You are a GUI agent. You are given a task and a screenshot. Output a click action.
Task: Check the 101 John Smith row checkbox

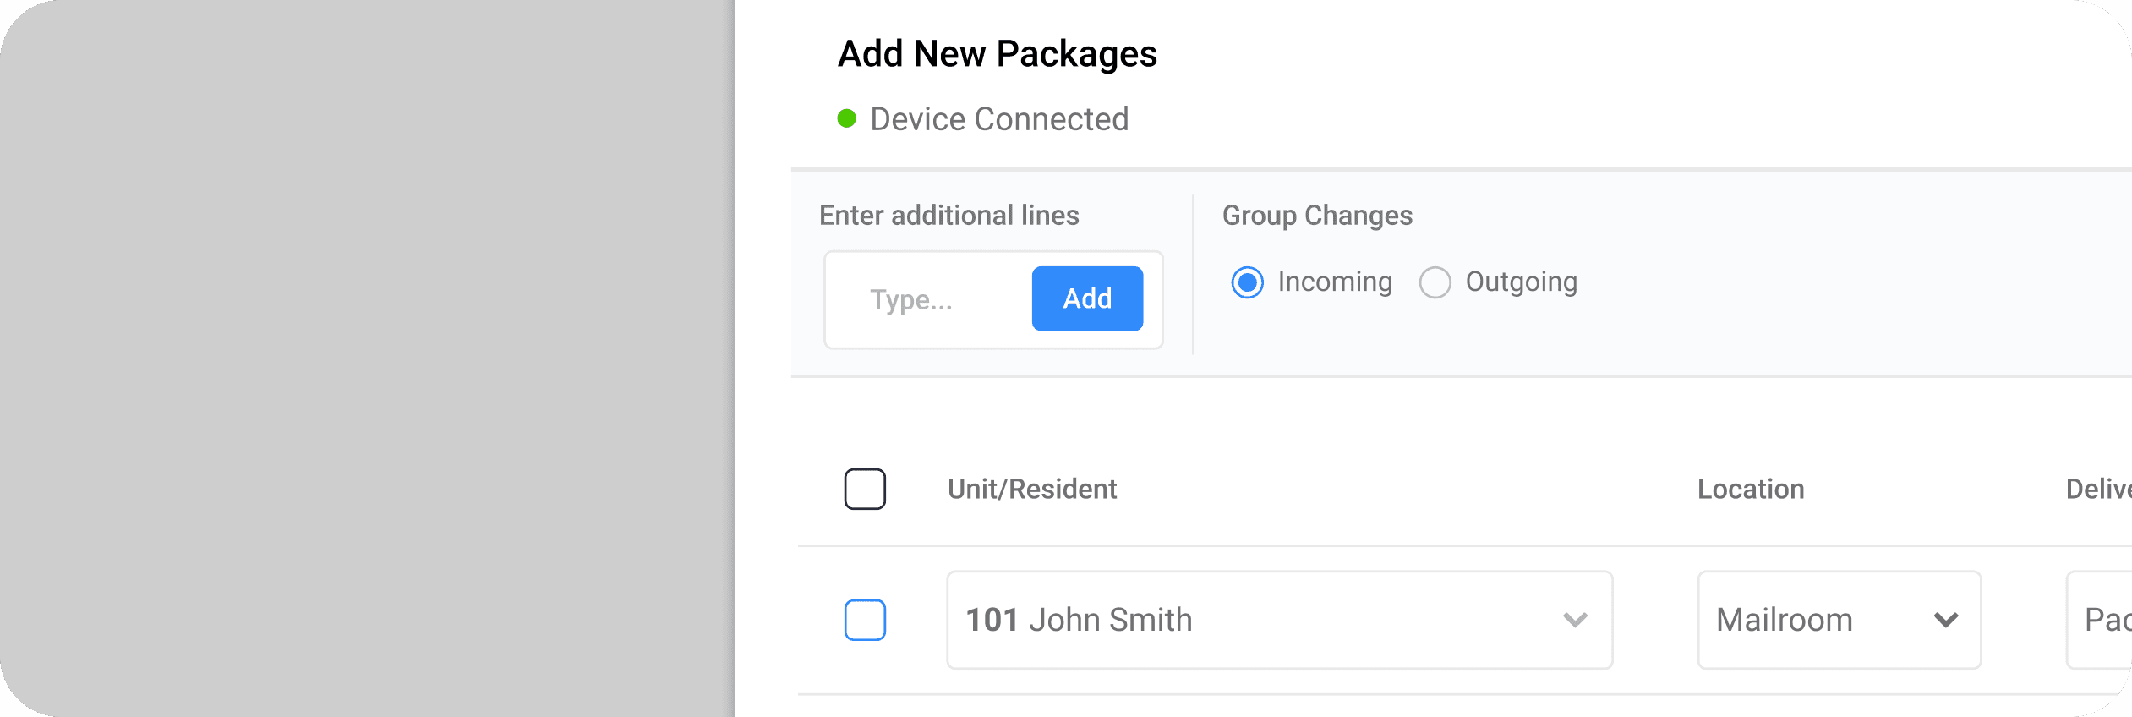tap(865, 620)
